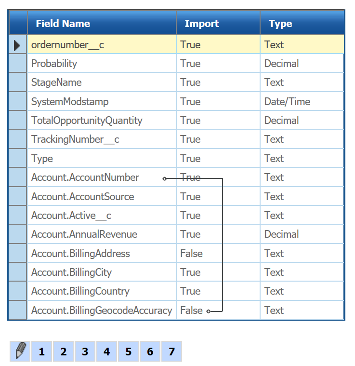Viewport: 355px width, 366px height.
Task: Jump to page 5
Action: [x=128, y=352]
